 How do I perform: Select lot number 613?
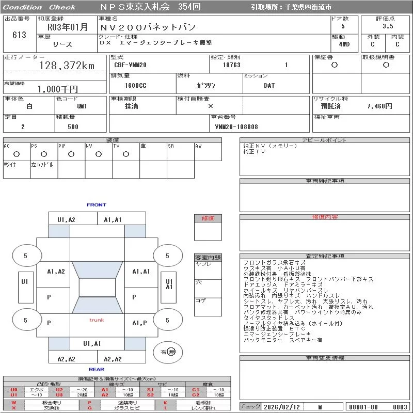(19, 35)
